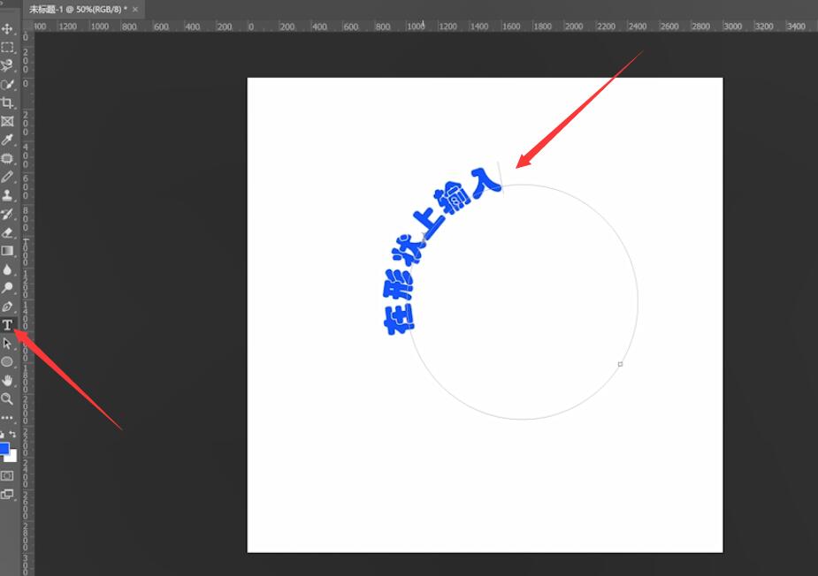This screenshot has height=576, width=818.
Task: Close the 未标题-1 document tab
Action: [135, 10]
